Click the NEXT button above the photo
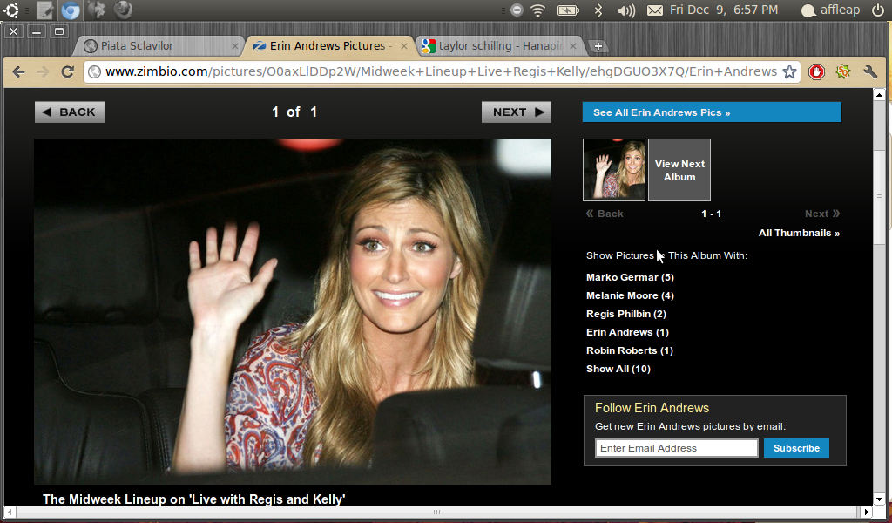Viewport: 892px width, 523px height. pos(517,112)
